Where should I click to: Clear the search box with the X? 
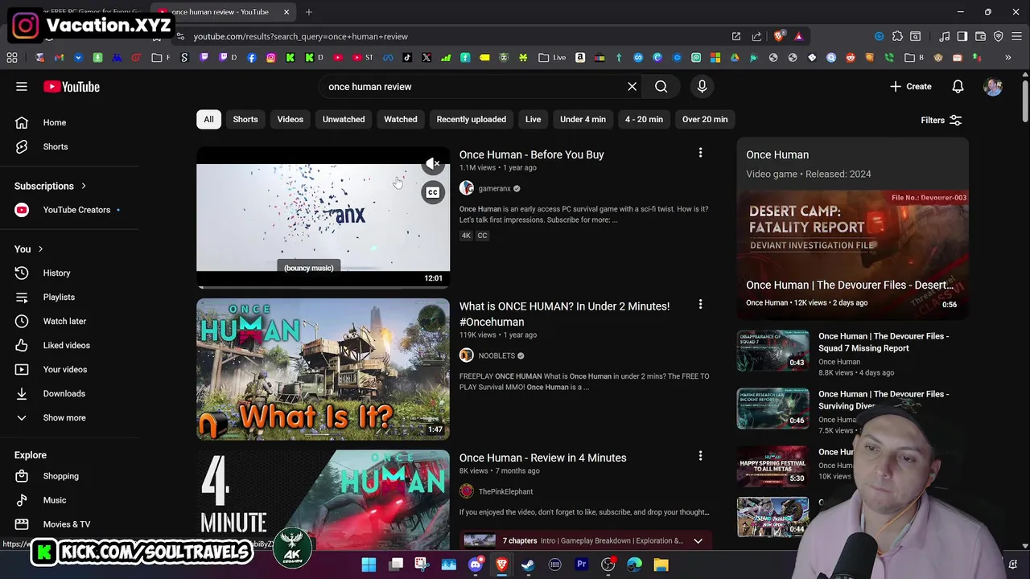pyautogui.click(x=632, y=87)
